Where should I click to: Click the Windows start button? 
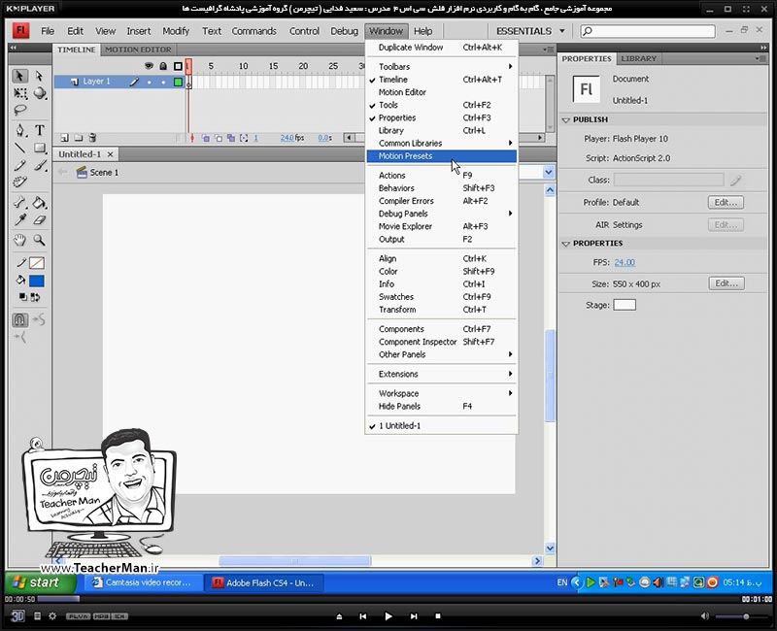41,582
